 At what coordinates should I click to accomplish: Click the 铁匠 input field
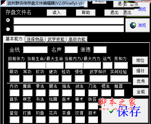tap(93, 106)
